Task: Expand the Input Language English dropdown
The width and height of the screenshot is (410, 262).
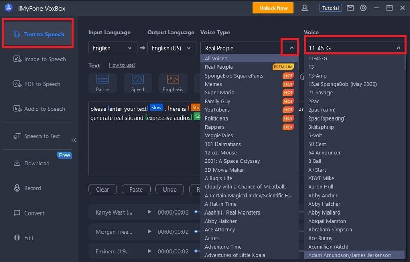Action: coord(113,48)
